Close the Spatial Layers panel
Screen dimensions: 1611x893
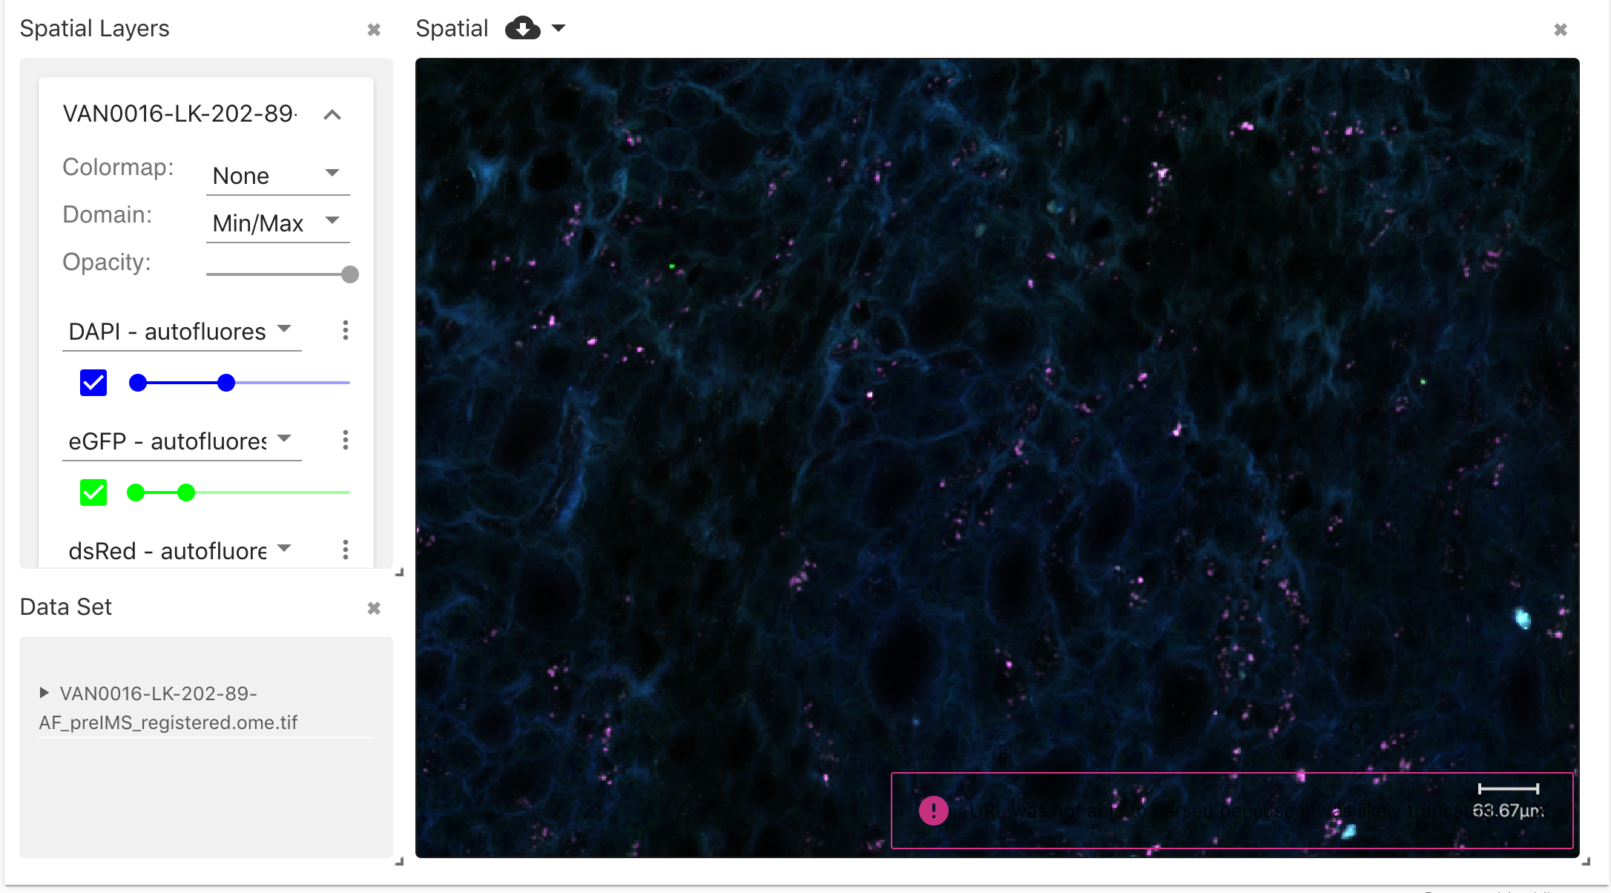tap(374, 30)
